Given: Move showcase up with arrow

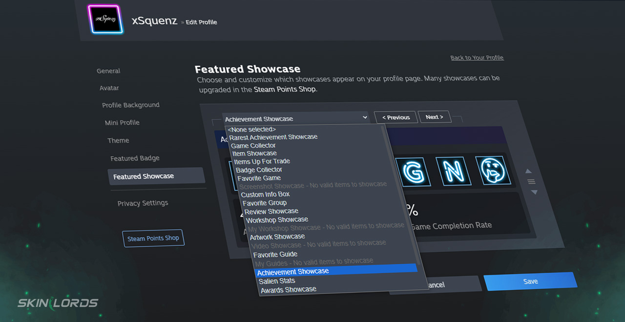Looking at the screenshot, I should coord(528,171).
